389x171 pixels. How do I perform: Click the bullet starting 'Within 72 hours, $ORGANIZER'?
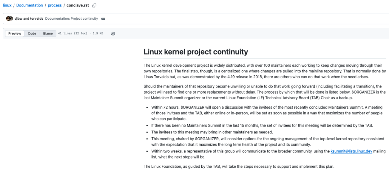point(267,113)
